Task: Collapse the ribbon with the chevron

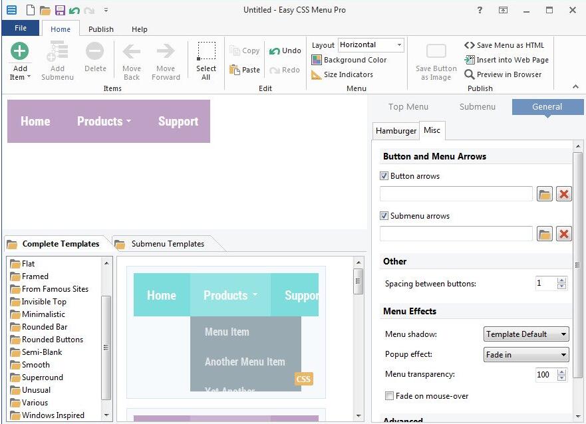Action: (x=575, y=86)
